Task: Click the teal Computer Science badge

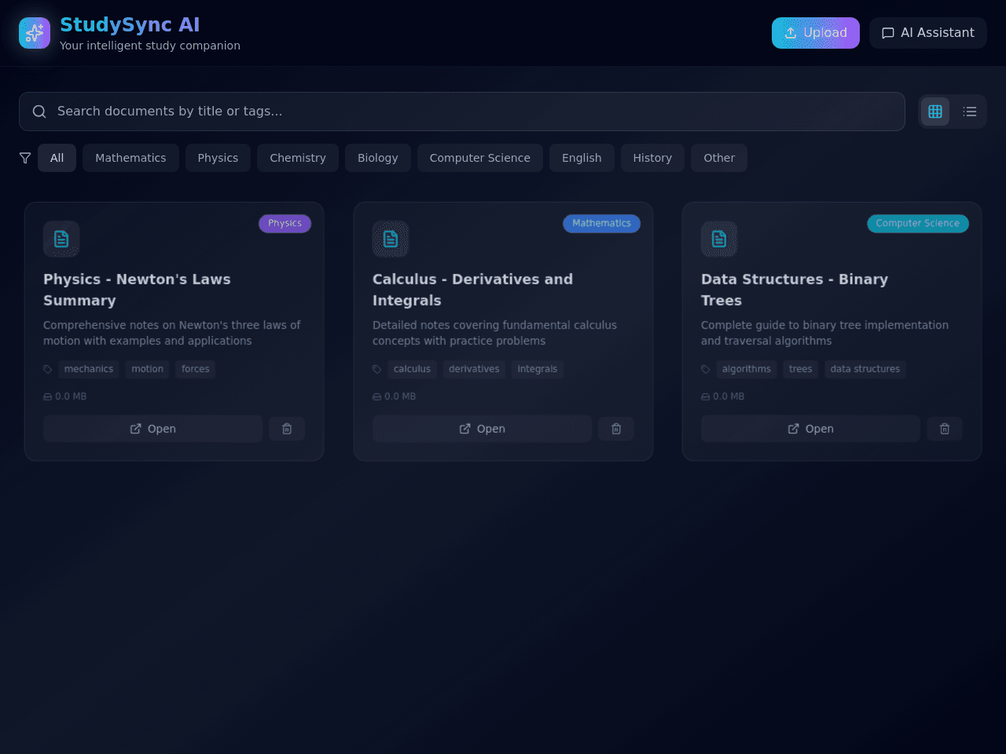Action: [918, 224]
